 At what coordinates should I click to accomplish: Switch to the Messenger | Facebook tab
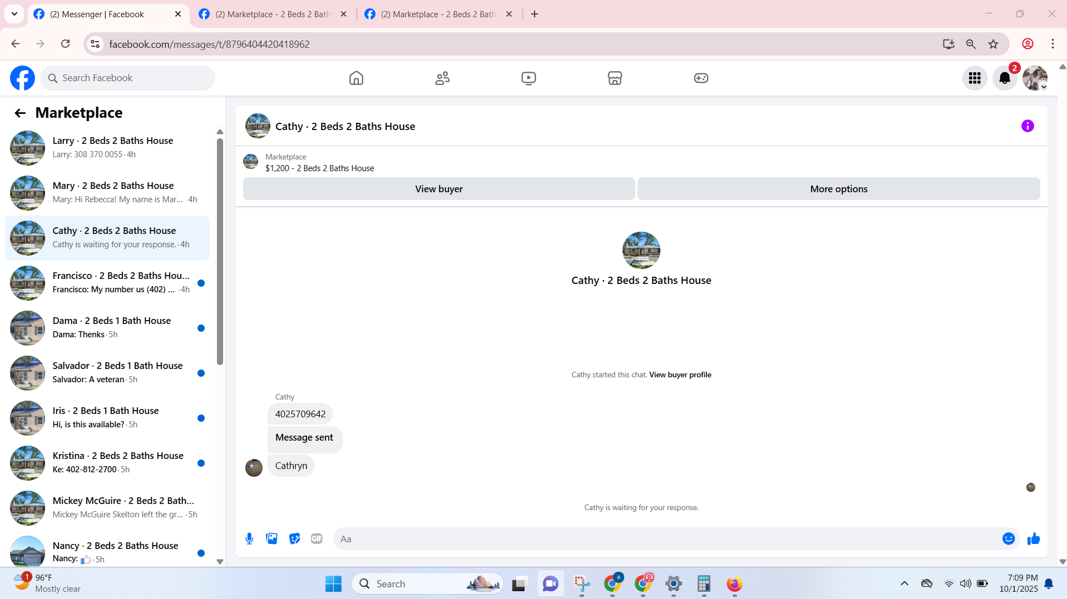click(x=108, y=14)
